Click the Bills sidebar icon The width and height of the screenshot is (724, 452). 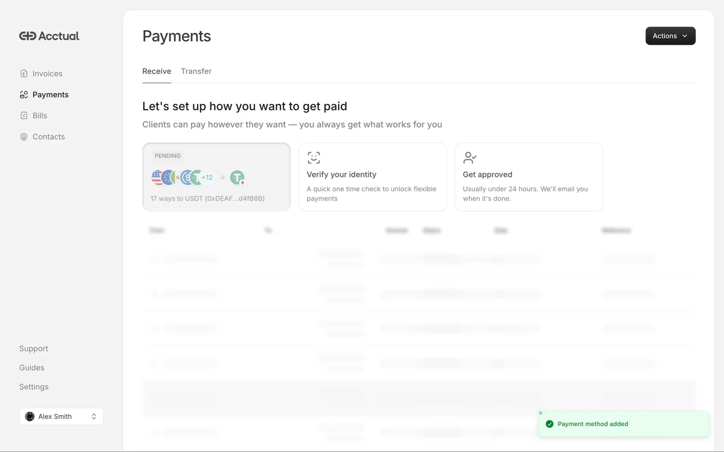click(24, 116)
